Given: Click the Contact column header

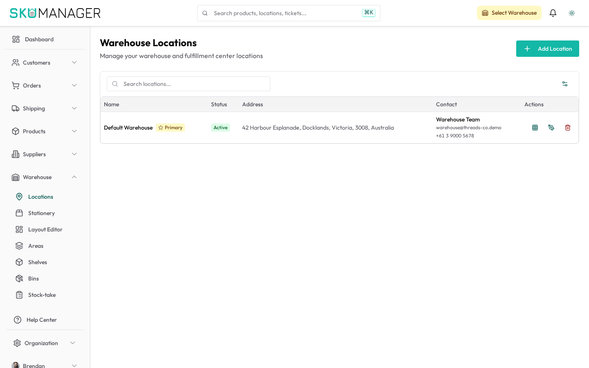Looking at the screenshot, I should (x=446, y=104).
